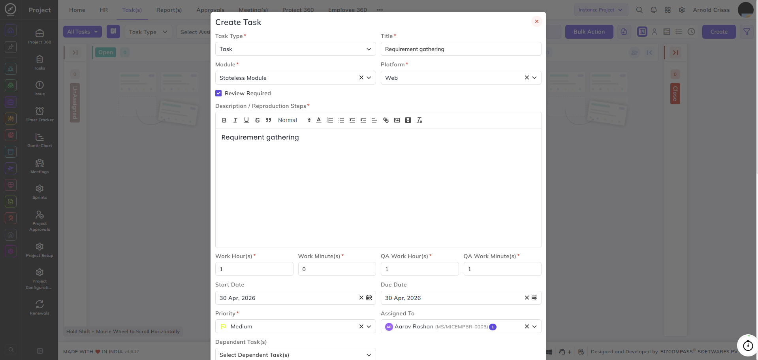758x360 pixels.
Task: Open the Task Type dropdown
Action: (x=295, y=49)
